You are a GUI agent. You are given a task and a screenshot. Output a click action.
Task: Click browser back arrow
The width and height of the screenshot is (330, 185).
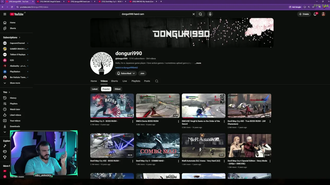(x=3, y=7)
